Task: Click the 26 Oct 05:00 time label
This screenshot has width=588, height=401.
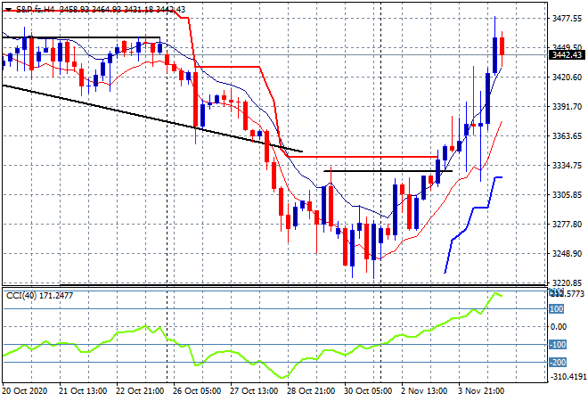Action: (x=197, y=391)
